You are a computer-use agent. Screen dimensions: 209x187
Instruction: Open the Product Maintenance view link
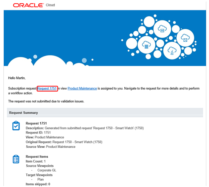(x=82, y=89)
